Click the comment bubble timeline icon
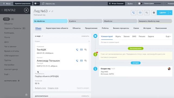Viewport: 174px width, 98px height. click(x=95, y=36)
